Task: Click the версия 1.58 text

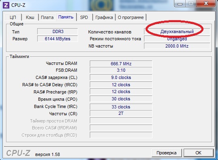Action: pos(48,154)
